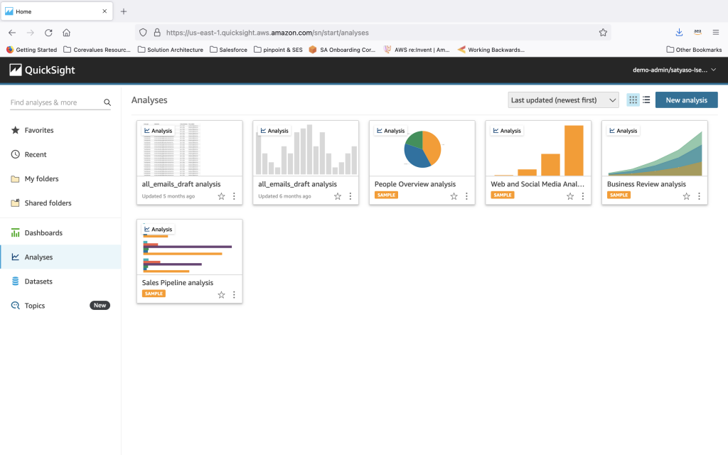Screen dimensions: 728x455
Task: Open the Last updated sort dropdown
Action: click(x=562, y=100)
